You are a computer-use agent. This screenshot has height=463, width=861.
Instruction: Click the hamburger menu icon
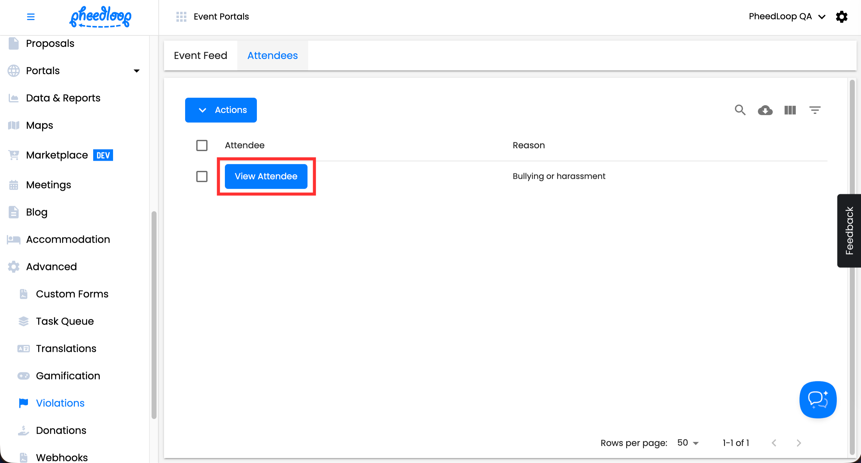[x=30, y=16]
